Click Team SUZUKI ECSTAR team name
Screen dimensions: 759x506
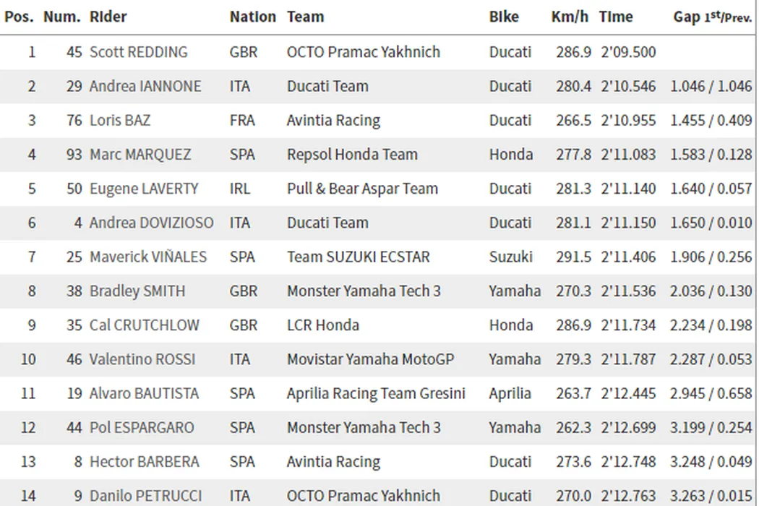point(358,257)
